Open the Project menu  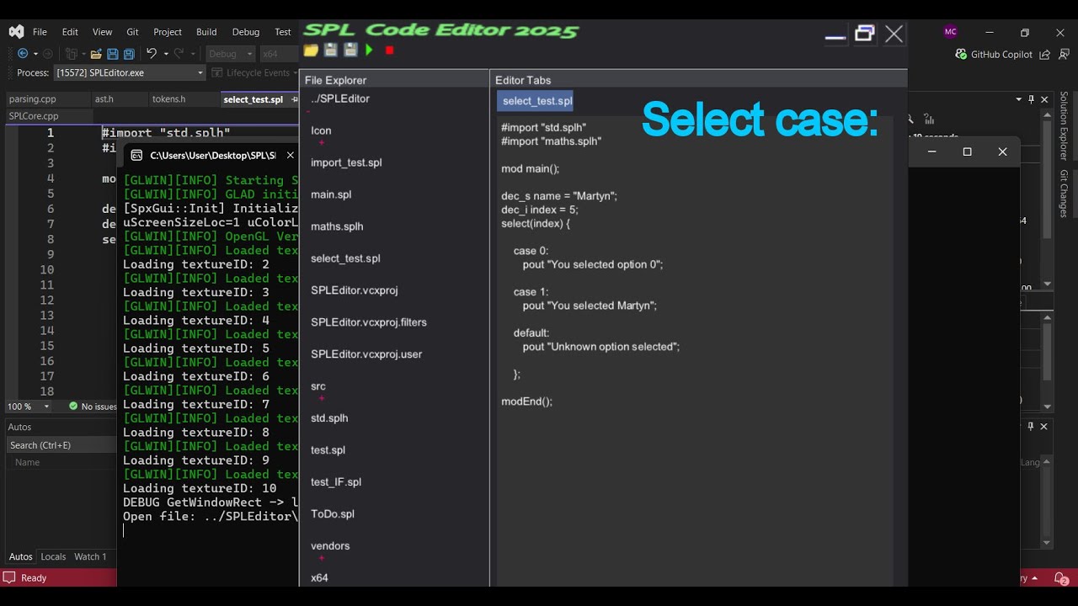[168, 32]
